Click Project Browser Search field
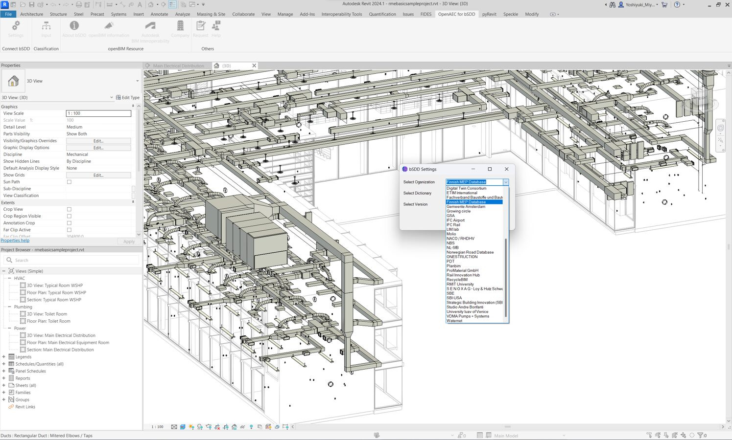Viewport: 732px width, 440px height. (71, 260)
